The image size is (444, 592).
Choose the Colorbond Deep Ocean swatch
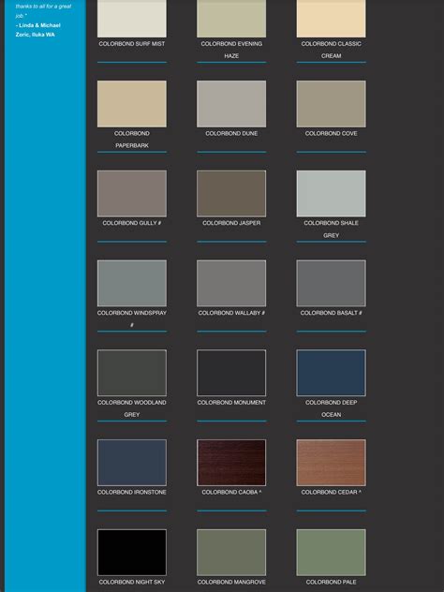(331, 373)
